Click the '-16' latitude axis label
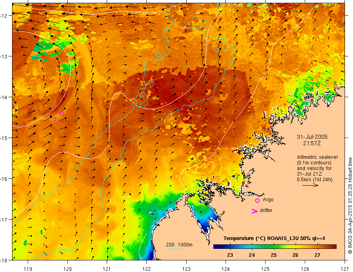The image size is (353, 272). (4, 179)
